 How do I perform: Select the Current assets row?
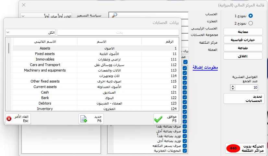[95, 87]
